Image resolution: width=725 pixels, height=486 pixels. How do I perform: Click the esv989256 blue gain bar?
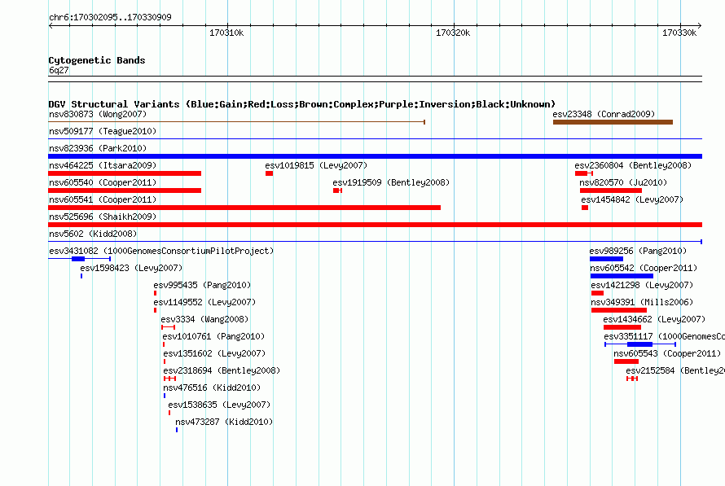tap(606, 259)
